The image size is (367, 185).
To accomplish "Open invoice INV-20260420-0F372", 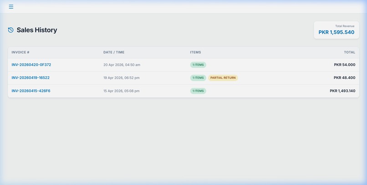I will (31, 65).
